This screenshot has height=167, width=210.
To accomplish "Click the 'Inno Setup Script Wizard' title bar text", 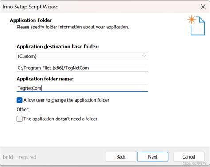I will [x=31, y=7].
